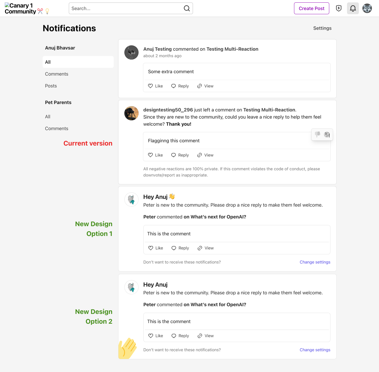Click the moderation shield icon in the header
The height and width of the screenshot is (372, 379).
pos(338,8)
